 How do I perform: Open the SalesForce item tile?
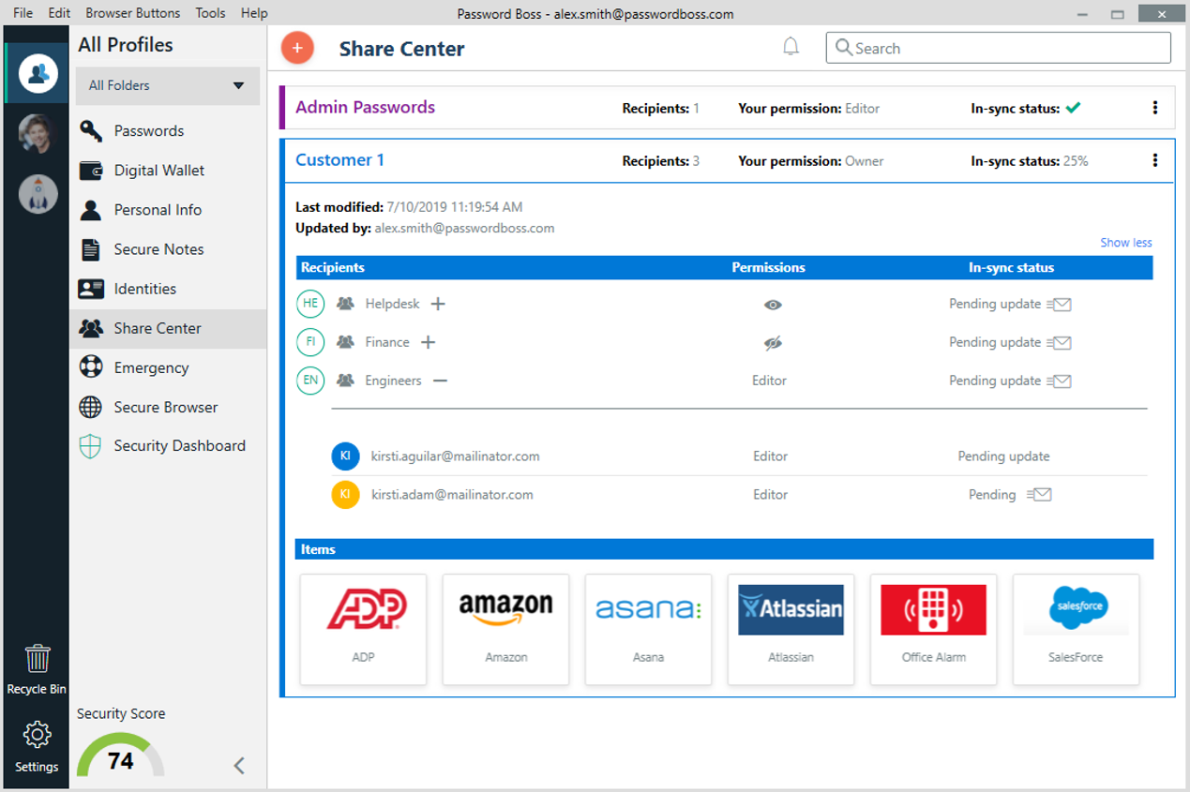[1076, 629]
